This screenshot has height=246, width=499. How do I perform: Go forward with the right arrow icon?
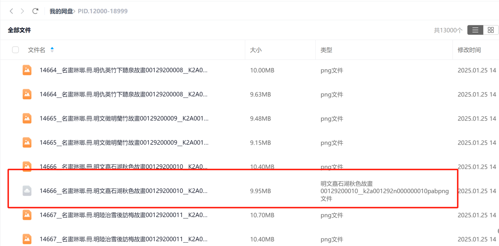22,11
